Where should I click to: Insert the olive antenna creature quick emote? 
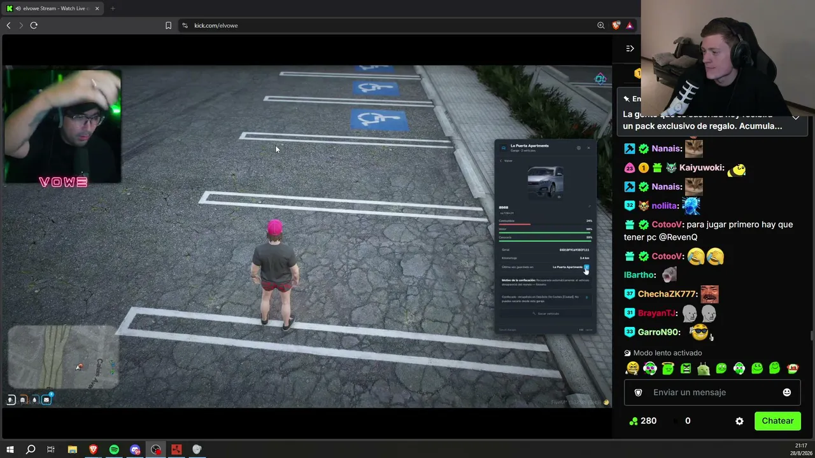tap(704, 368)
